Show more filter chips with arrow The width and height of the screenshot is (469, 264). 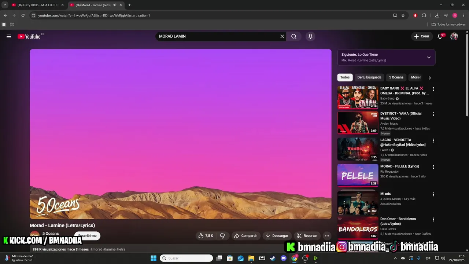pos(430,78)
